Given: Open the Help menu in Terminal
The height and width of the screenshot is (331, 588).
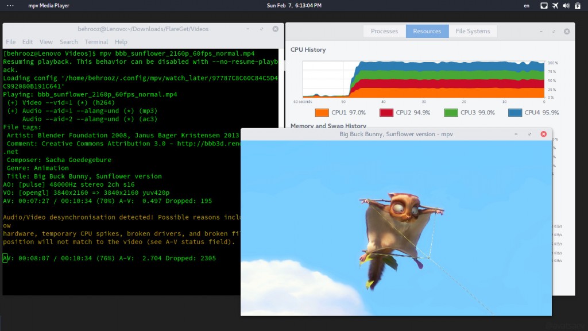Looking at the screenshot, I should [x=121, y=41].
